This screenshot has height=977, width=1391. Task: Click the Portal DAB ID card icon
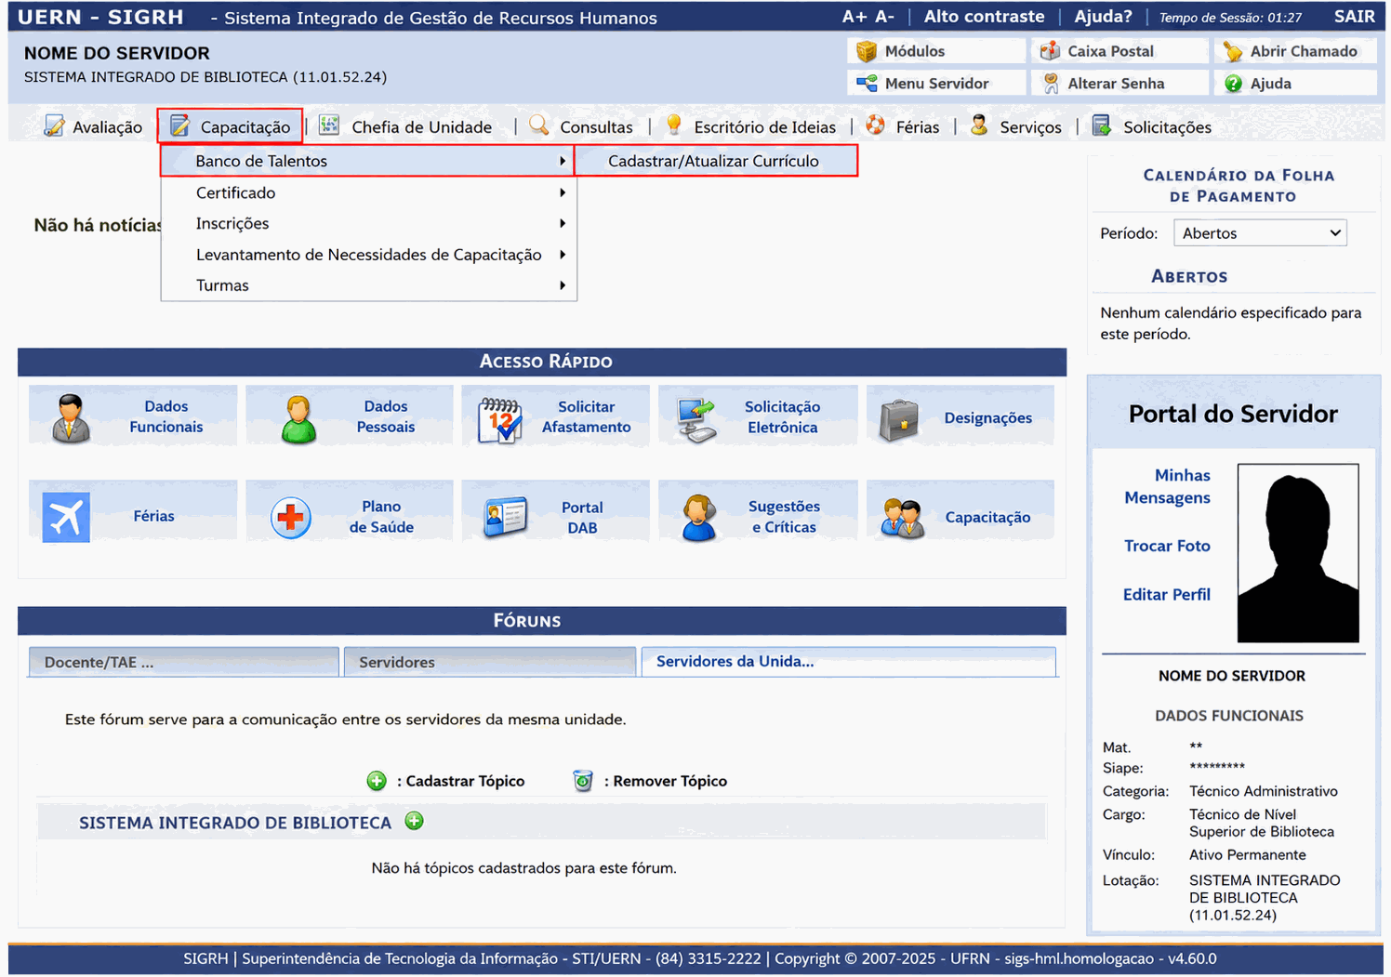tap(506, 517)
